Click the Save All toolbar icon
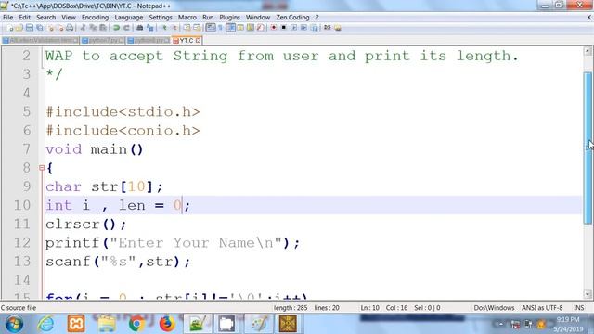The width and height of the screenshot is (594, 334). coord(40,28)
